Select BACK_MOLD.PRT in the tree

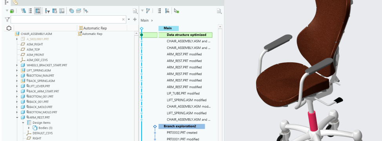tap(41, 107)
